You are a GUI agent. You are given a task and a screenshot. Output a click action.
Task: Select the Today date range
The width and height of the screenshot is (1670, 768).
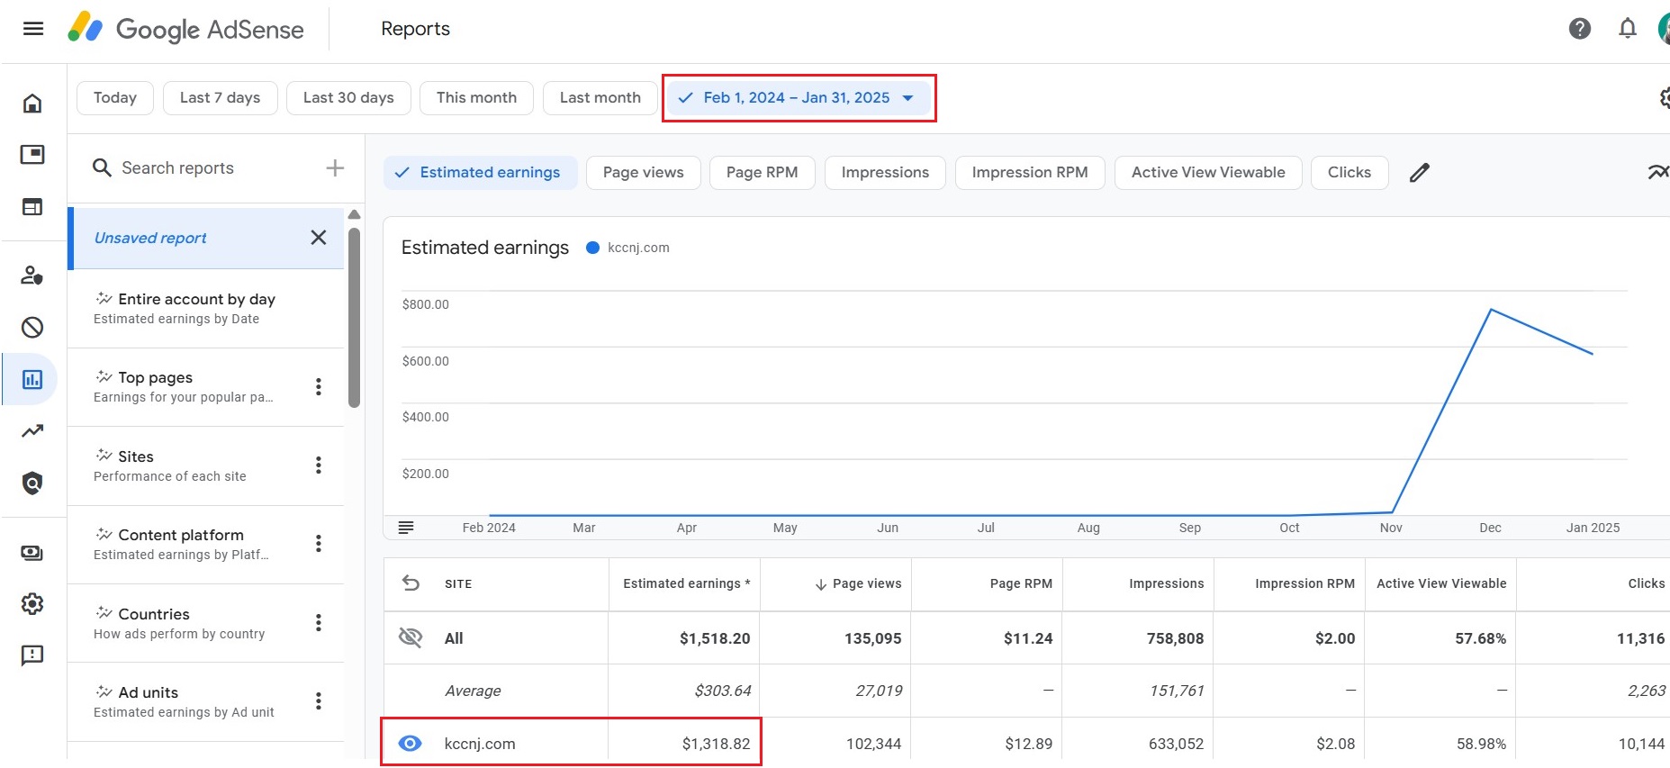click(115, 98)
